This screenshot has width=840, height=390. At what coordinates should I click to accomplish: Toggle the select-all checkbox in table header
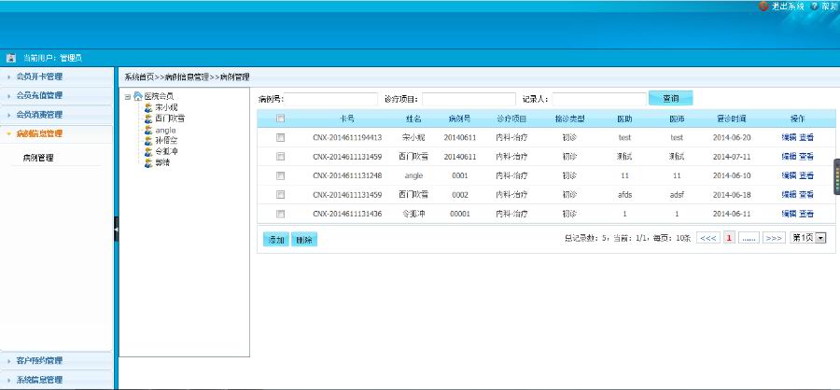point(280,118)
